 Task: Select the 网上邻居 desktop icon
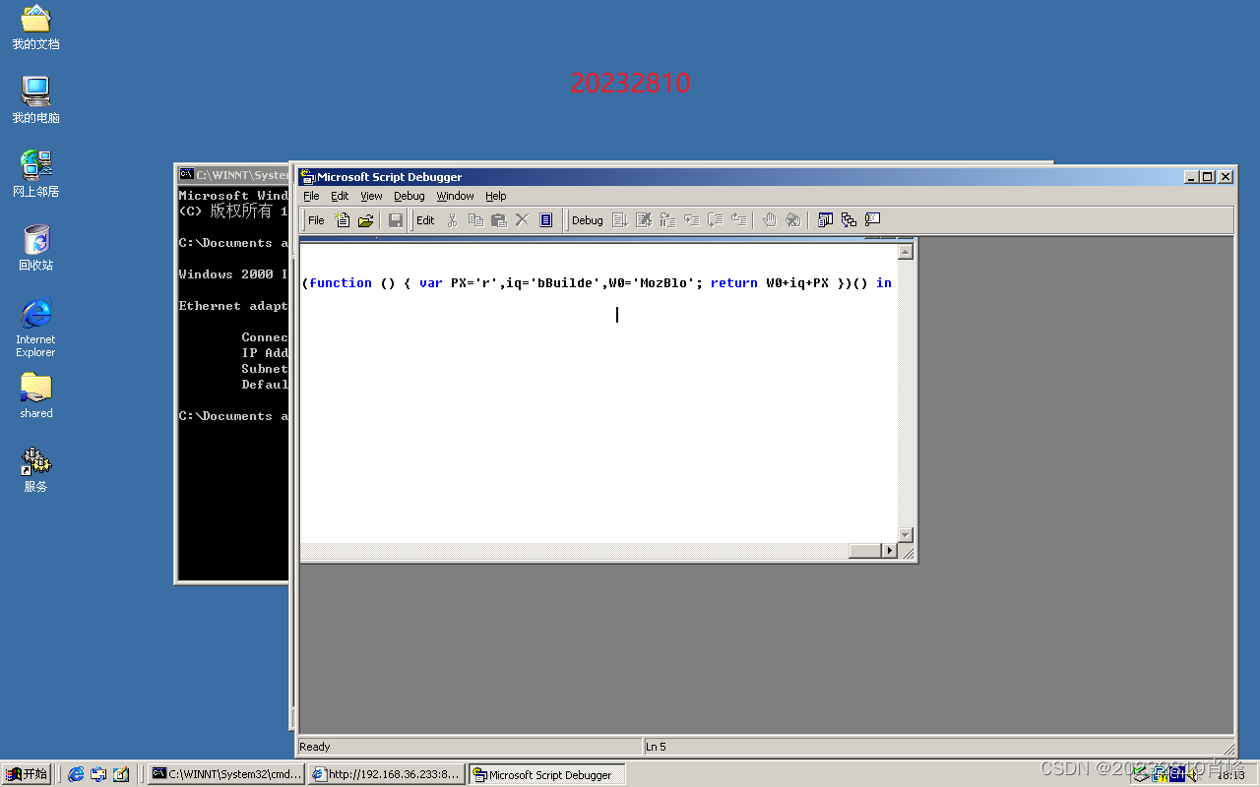coord(35,174)
